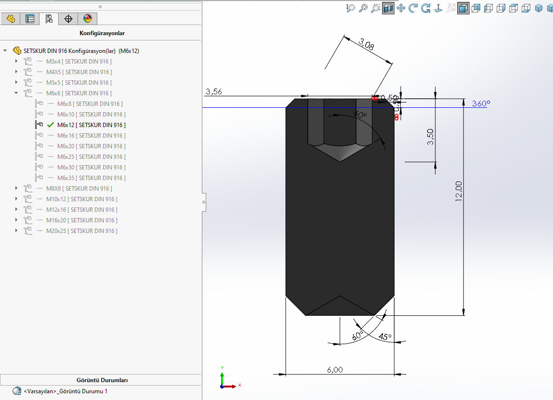Open the DisplayManager color ball tab
The image size is (553, 400).
[87, 19]
